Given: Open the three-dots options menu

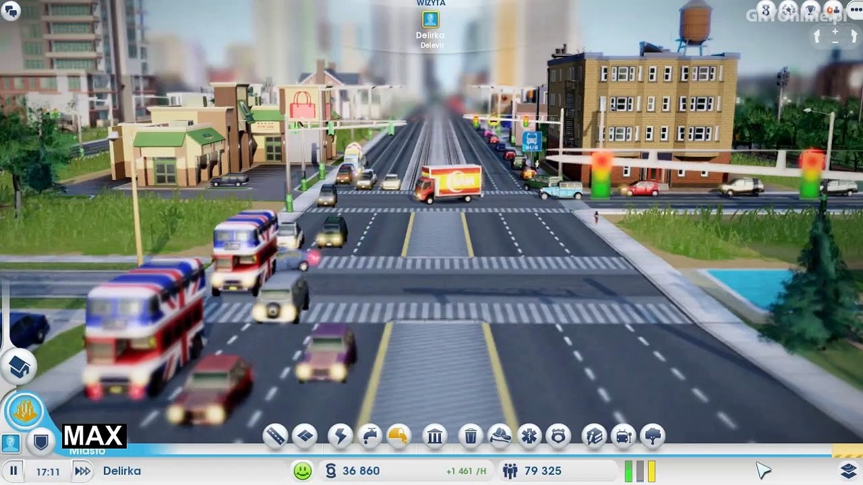Looking at the screenshot, I should tap(854, 9).
